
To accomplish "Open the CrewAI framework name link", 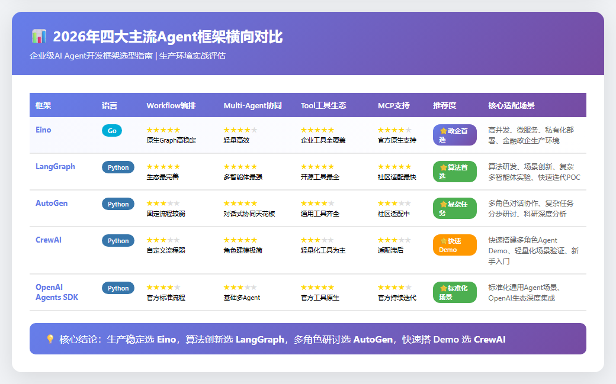I will click(49, 240).
